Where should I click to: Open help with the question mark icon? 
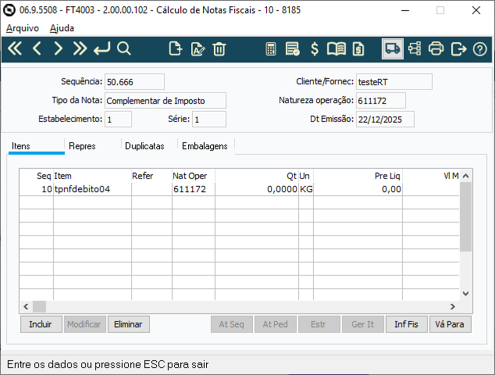tap(480, 49)
